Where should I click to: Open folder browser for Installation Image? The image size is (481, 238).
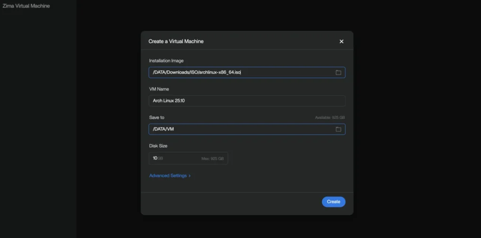tap(338, 72)
